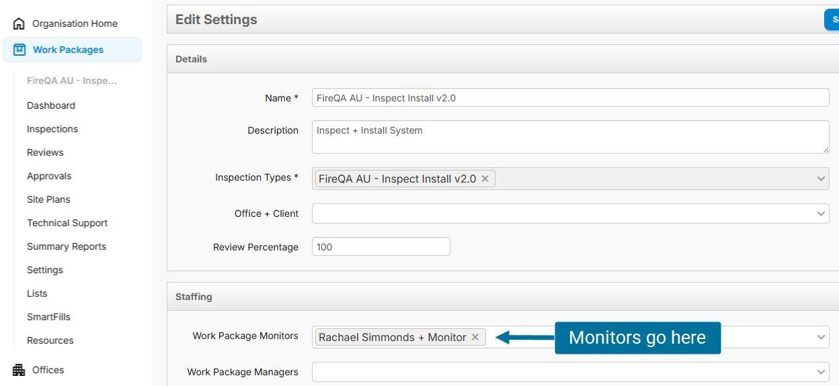Open the Work Package Managers dropdown
This screenshot has height=386, width=839.
(570, 372)
